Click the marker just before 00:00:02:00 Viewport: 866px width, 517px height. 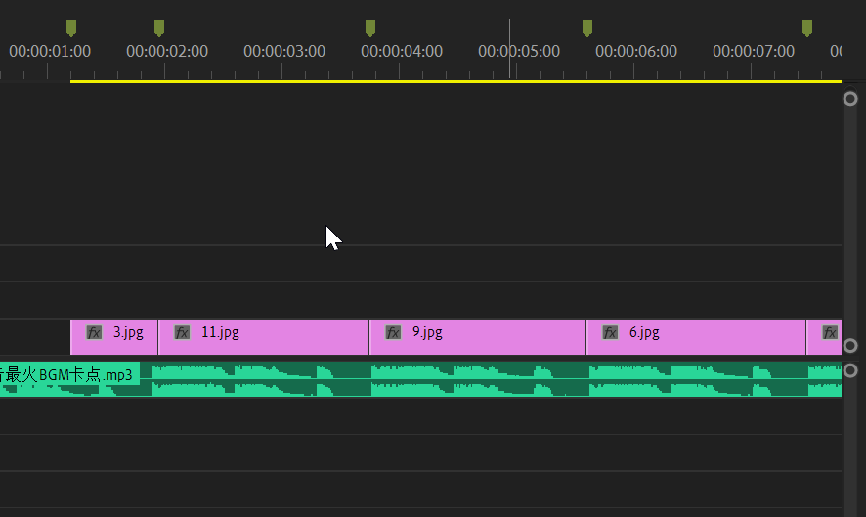tap(159, 27)
